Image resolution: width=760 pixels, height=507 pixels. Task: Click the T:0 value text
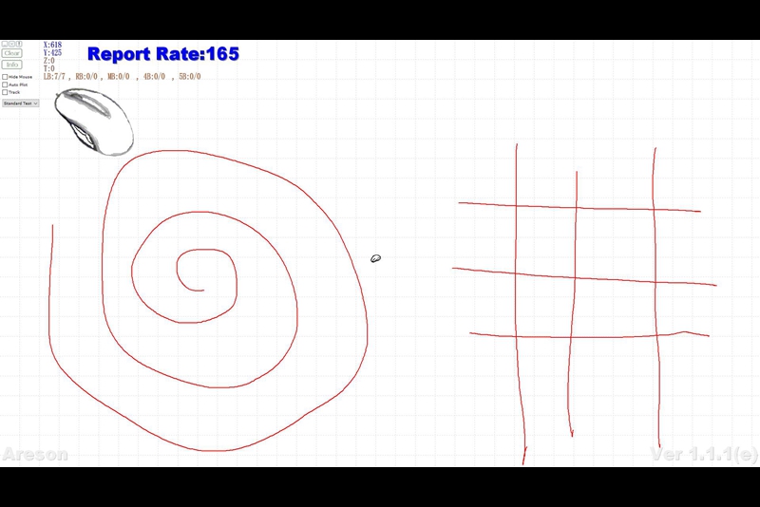49,68
